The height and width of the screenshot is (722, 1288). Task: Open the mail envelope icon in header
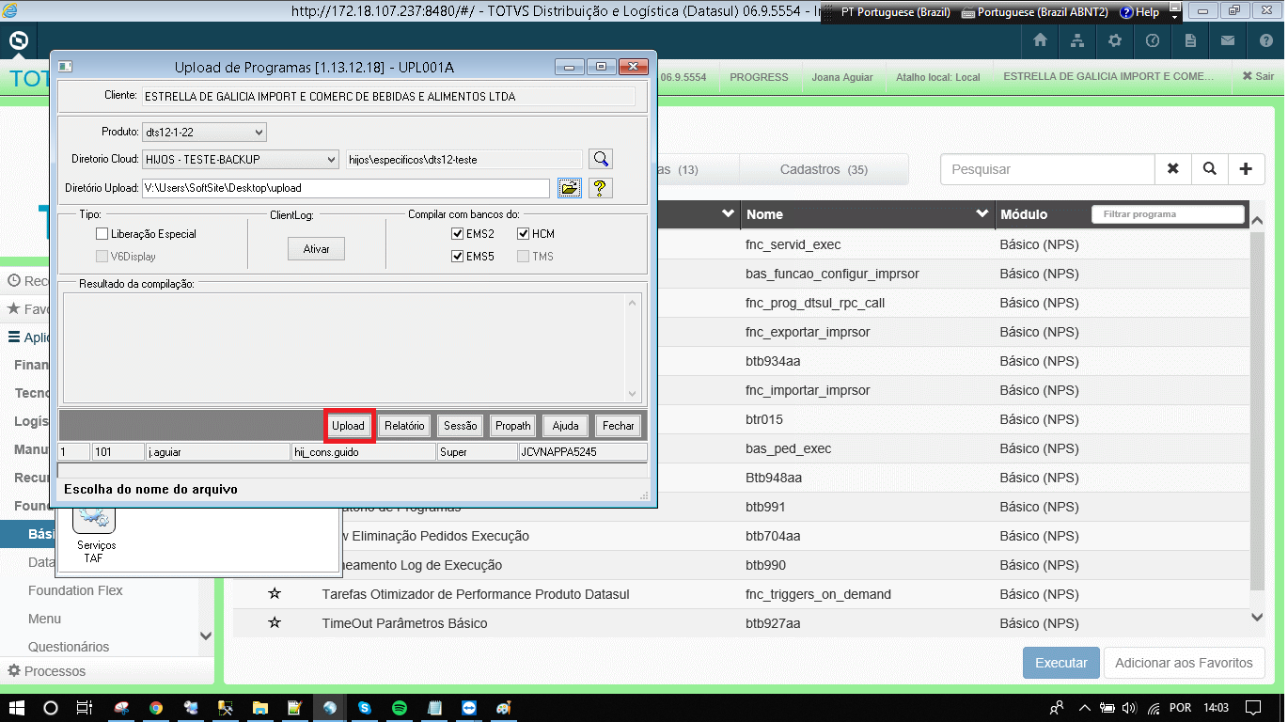tap(1228, 40)
